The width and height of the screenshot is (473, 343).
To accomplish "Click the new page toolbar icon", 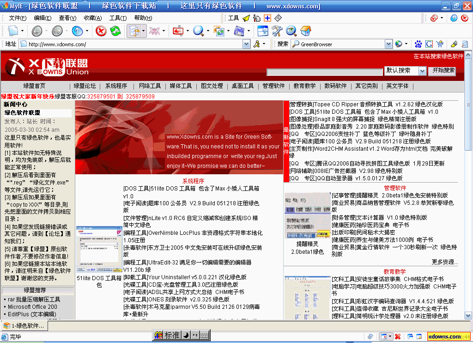I will point(13,31).
